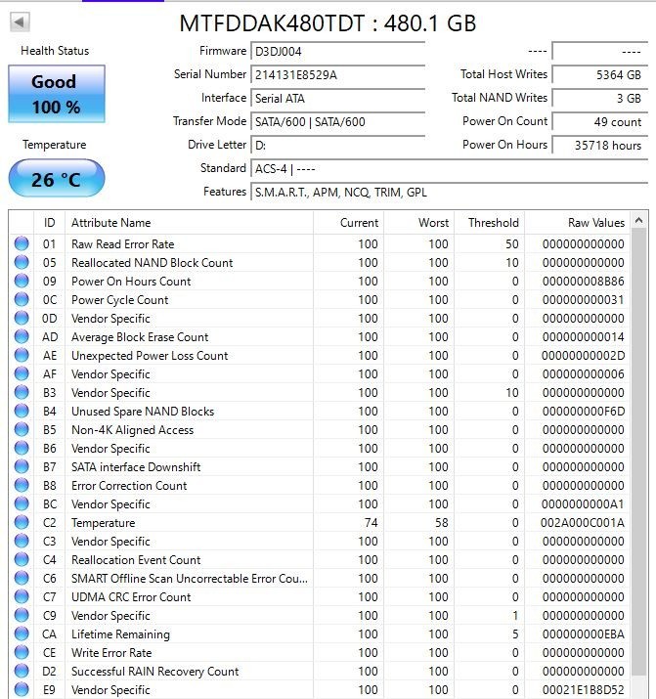Select status orb for Unexpected Power Loss Count

click(22, 355)
